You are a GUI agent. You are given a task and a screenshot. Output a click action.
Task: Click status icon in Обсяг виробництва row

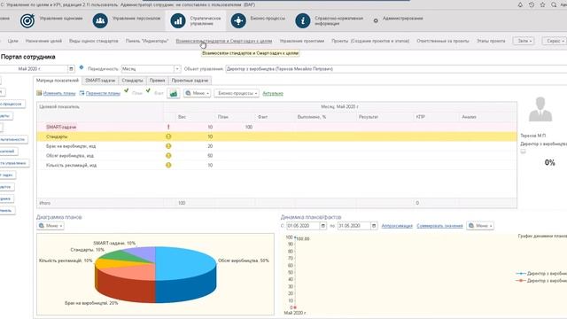click(168, 156)
